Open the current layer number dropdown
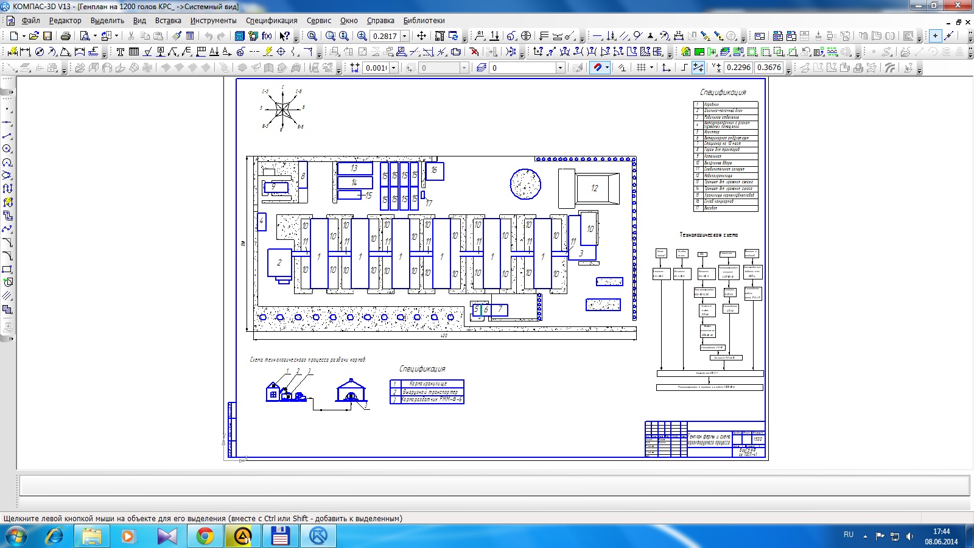Image resolution: width=974 pixels, height=548 pixels. coord(560,68)
